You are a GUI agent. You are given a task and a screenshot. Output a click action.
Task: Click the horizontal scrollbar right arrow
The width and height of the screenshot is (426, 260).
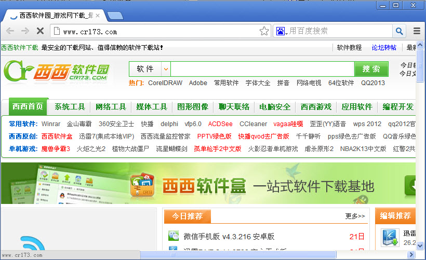[x=411, y=254]
